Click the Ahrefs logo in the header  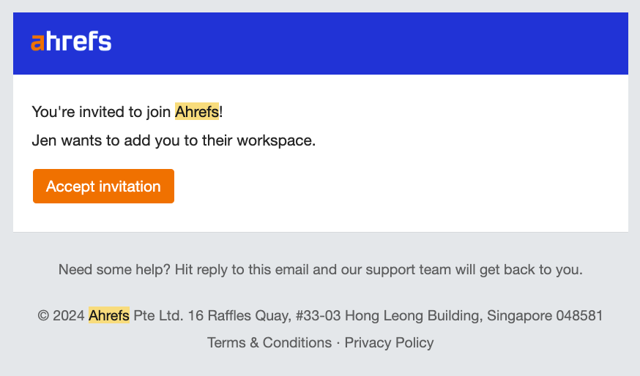[71, 42]
